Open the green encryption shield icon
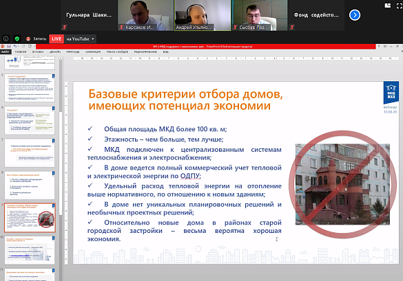 [17, 38]
